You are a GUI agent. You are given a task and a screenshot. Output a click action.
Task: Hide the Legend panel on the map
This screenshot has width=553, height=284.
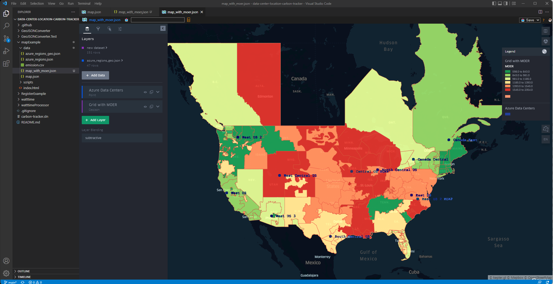544,51
